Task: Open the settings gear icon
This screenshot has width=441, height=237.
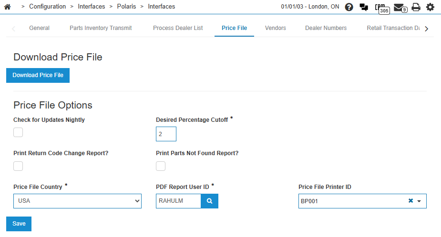Action: pos(430,7)
